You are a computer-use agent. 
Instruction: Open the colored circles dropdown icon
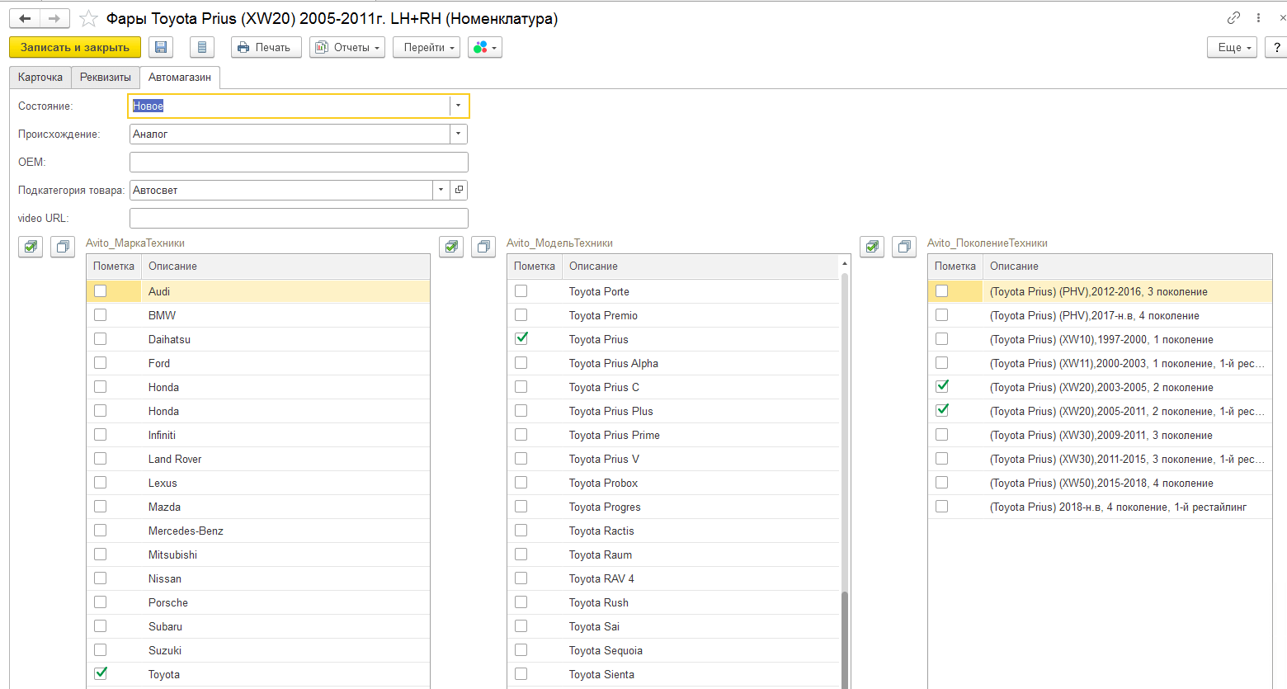(x=484, y=48)
